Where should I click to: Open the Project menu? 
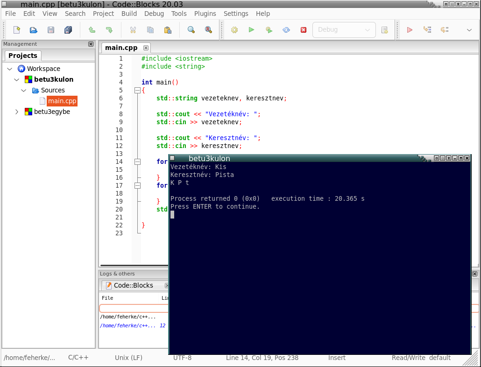pos(103,14)
